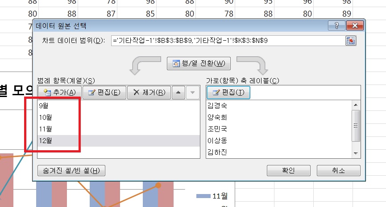This screenshot has width=386, height=207.
Task: Click the Switch Row/Column (행/열 전환) button
Action: click(199, 63)
